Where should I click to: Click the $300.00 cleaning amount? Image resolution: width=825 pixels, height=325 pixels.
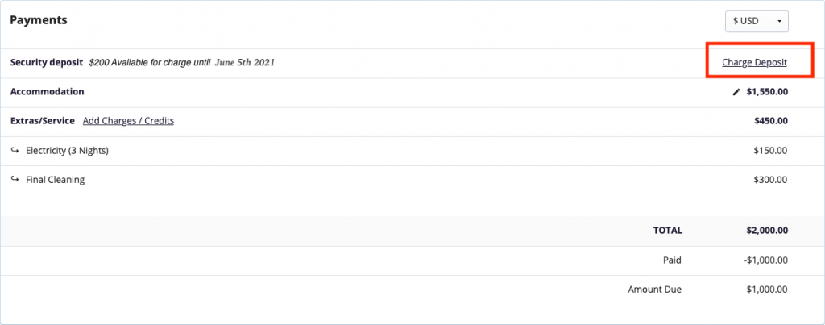point(770,180)
